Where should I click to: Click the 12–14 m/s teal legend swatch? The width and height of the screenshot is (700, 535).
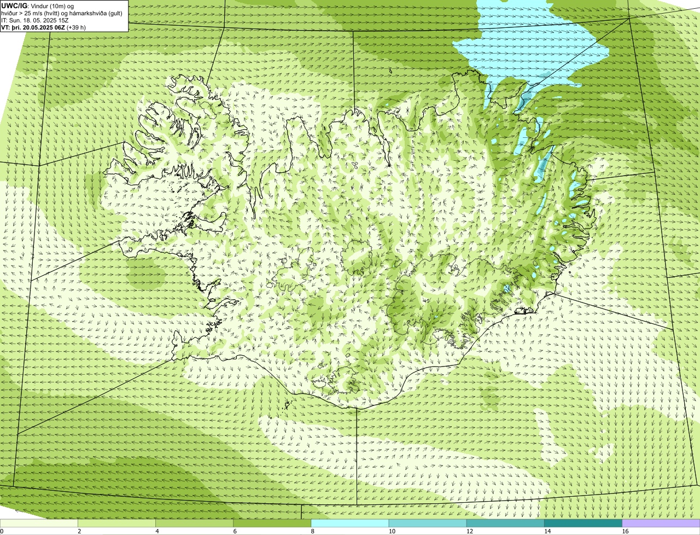(x=505, y=523)
